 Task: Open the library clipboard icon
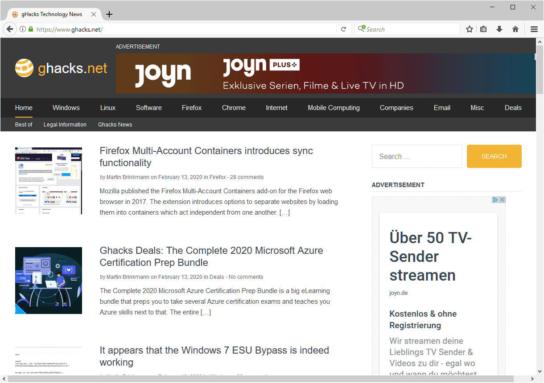(x=483, y=29)
